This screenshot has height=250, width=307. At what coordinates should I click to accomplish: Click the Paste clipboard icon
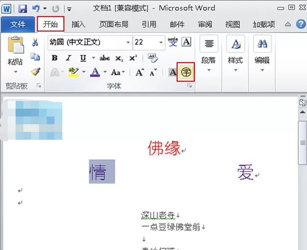(x=16, y=45)
